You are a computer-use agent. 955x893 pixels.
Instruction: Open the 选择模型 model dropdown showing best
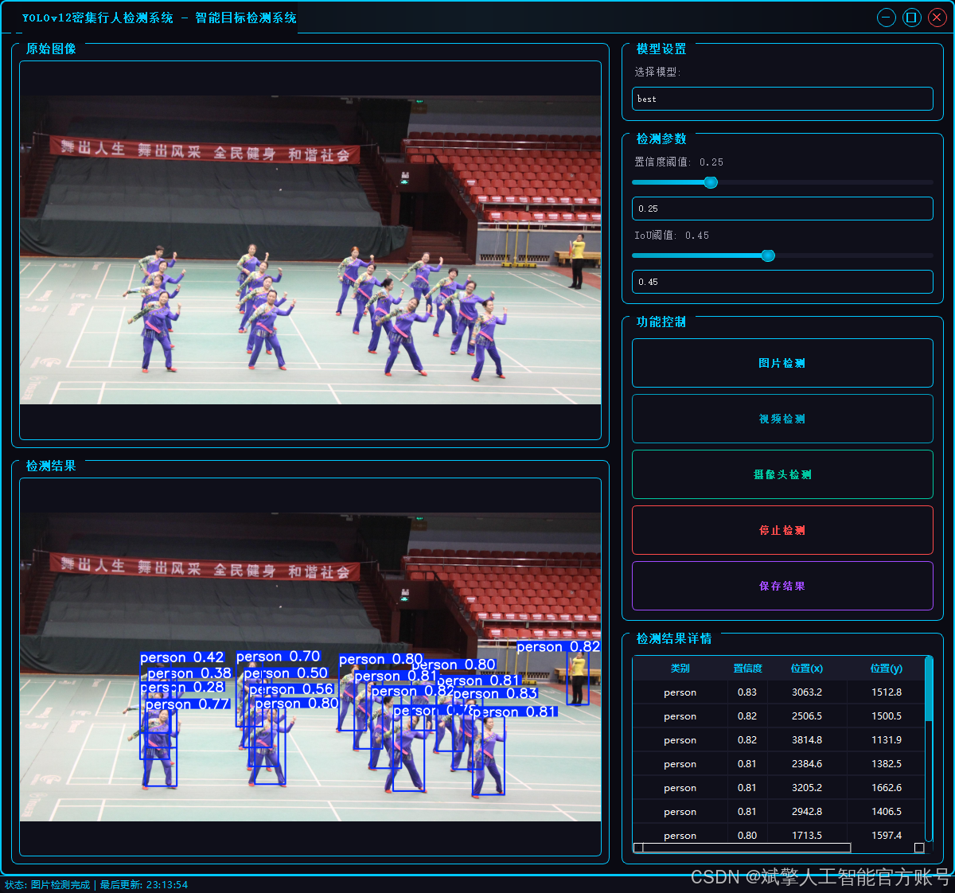[782, 99]
